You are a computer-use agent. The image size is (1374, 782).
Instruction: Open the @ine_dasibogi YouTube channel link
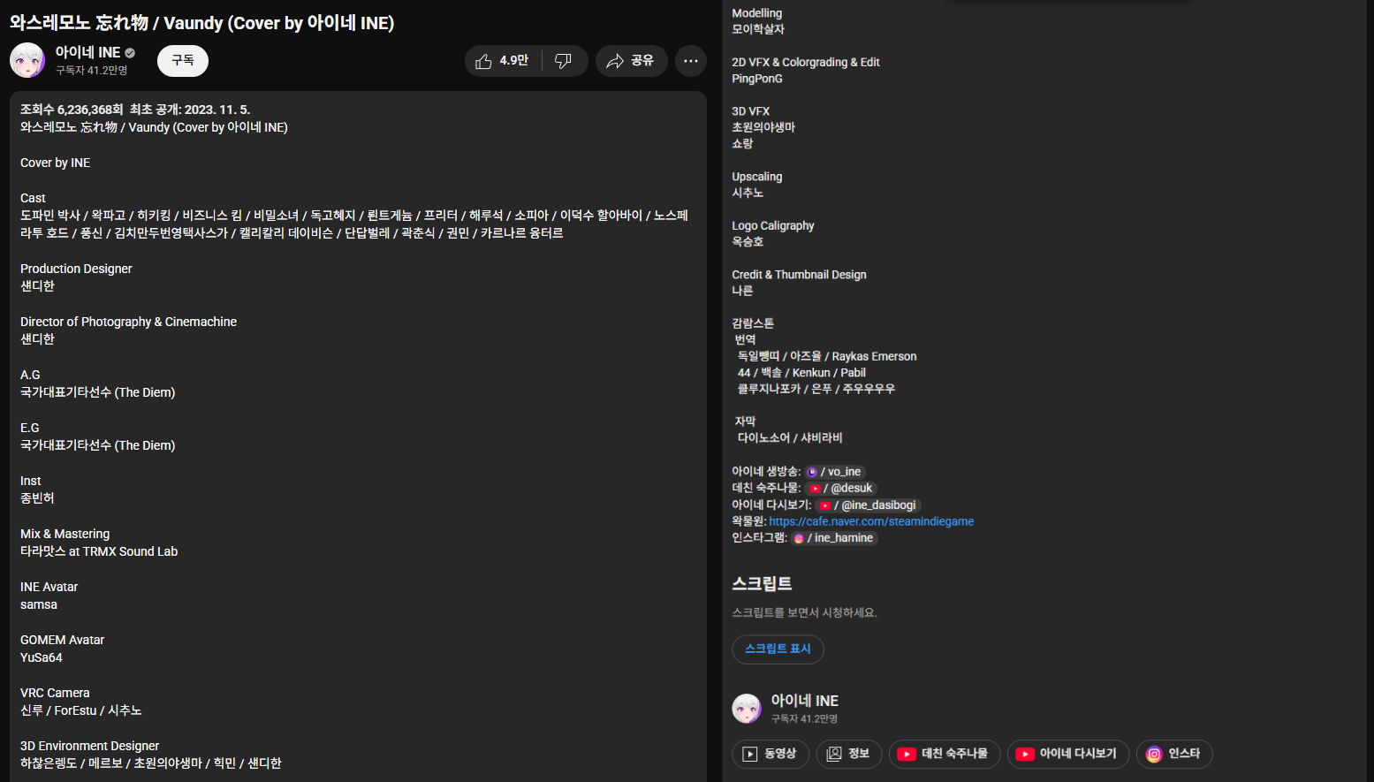(x=869, y=505)
